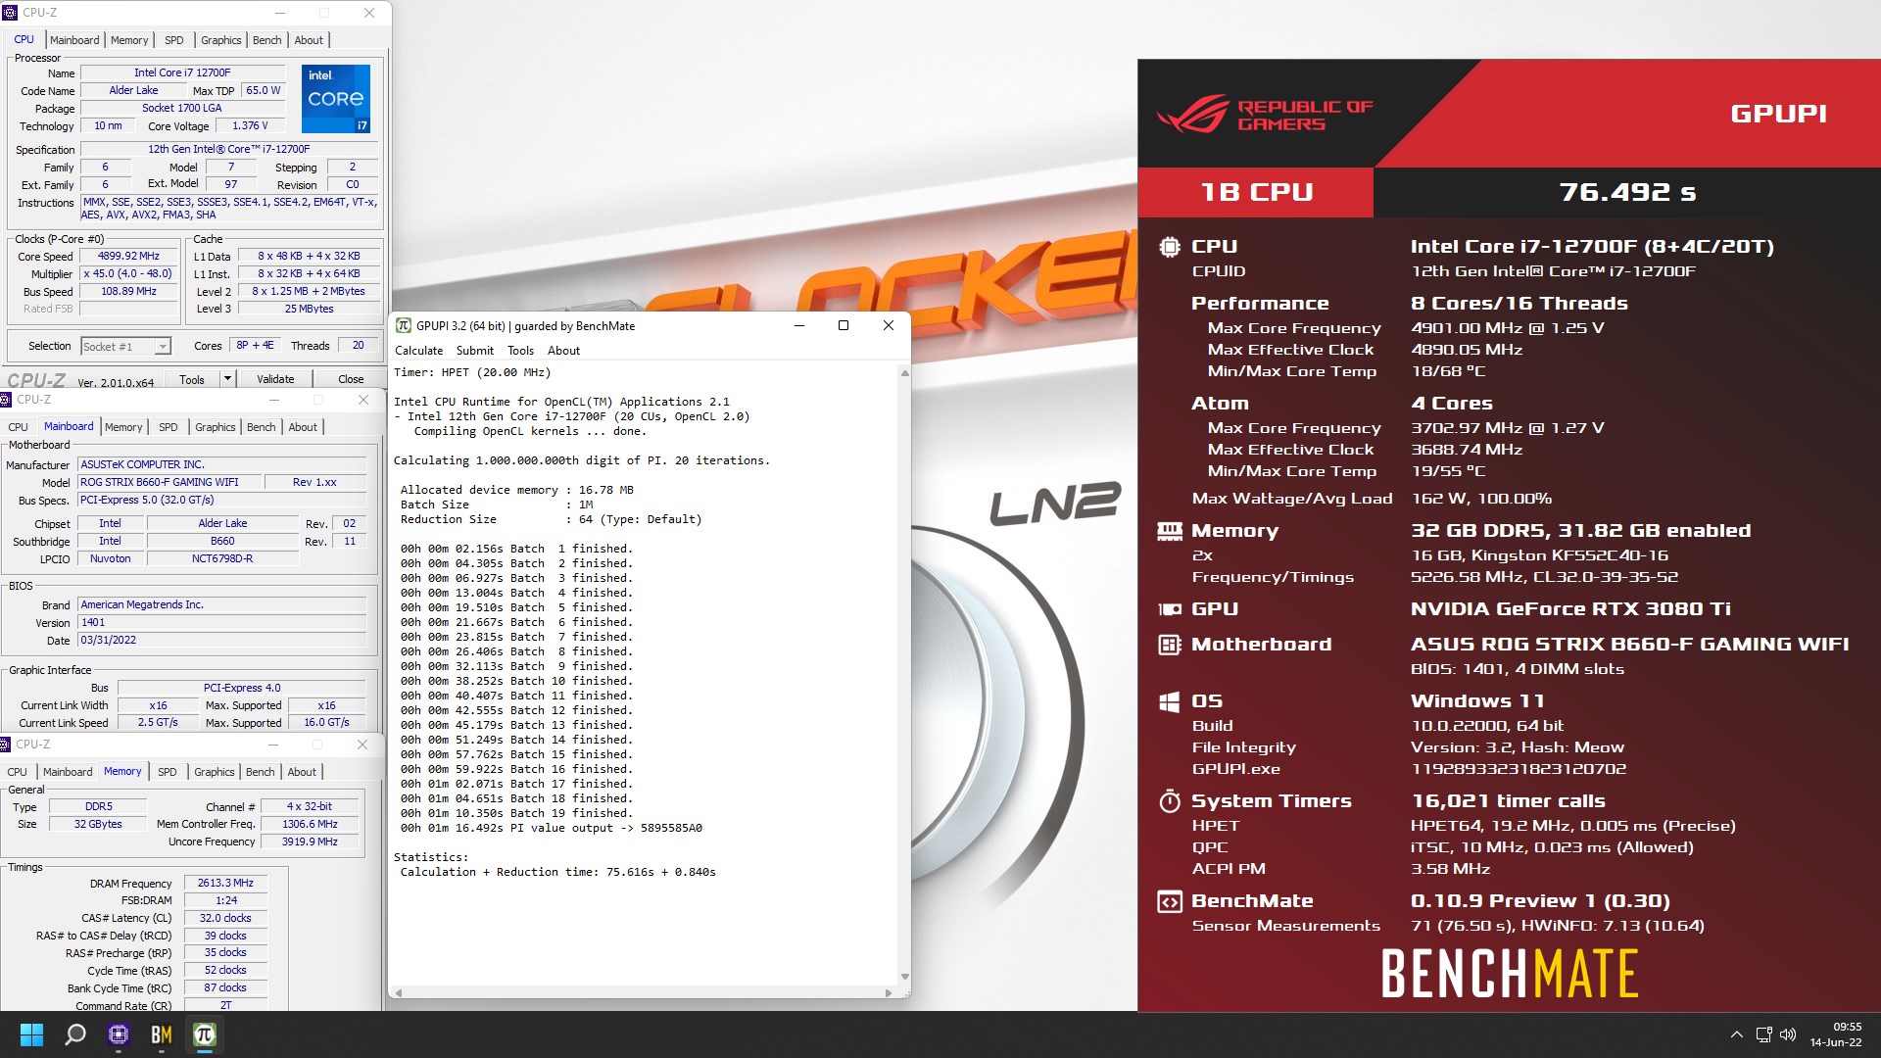
Task: Click the PI value output 5895585A0 line
Action: [x=551, y=828]
